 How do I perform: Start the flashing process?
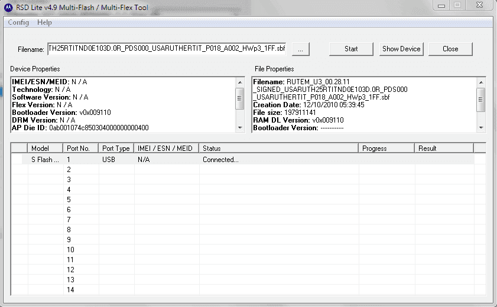point(351,49)
